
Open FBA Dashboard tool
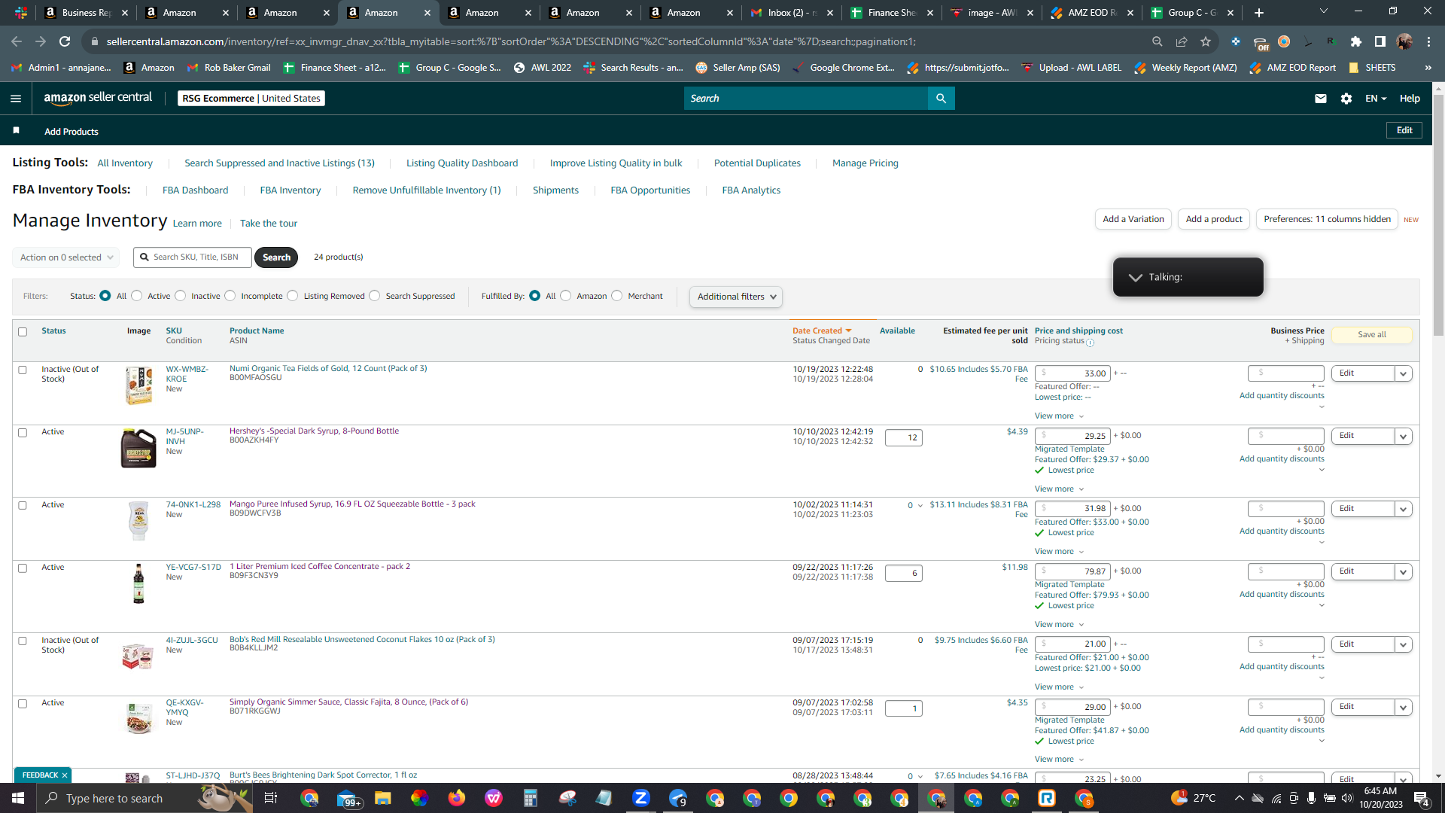195,190
